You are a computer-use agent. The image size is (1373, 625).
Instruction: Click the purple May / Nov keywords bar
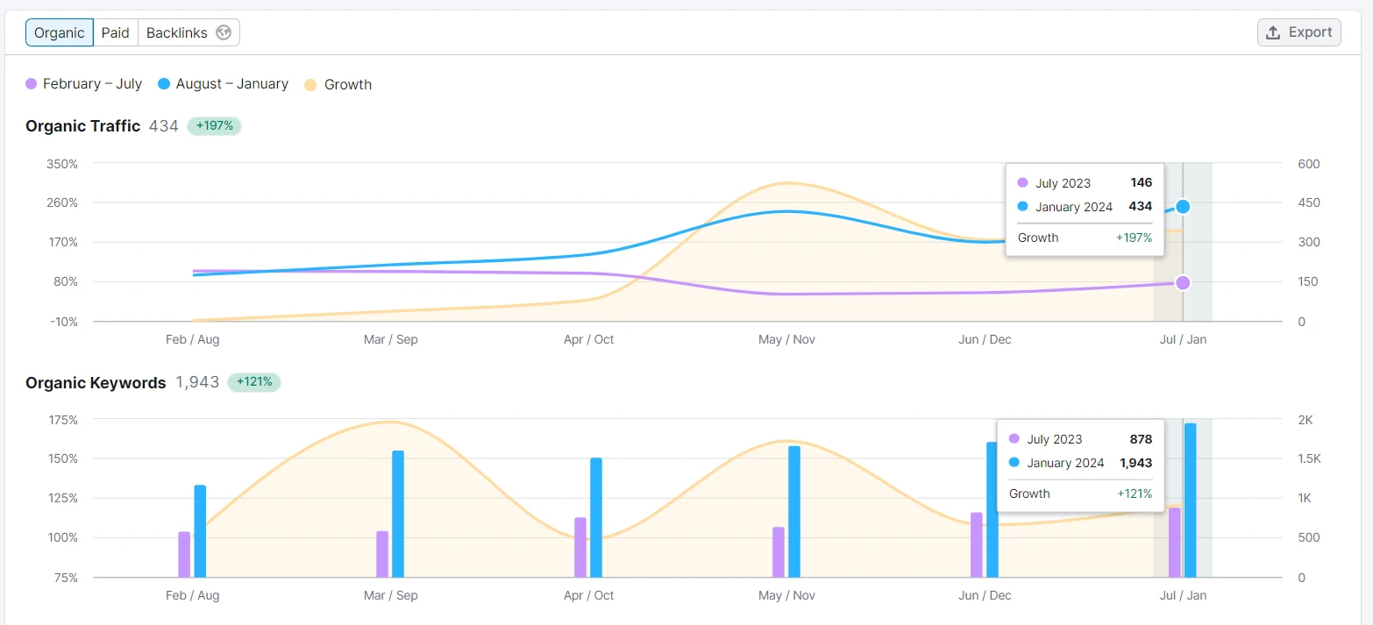click(x=779, y=552)
